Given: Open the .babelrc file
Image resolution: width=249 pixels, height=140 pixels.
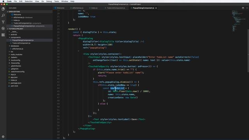Looking at the screenshot, I should click(x=14, y=58).
